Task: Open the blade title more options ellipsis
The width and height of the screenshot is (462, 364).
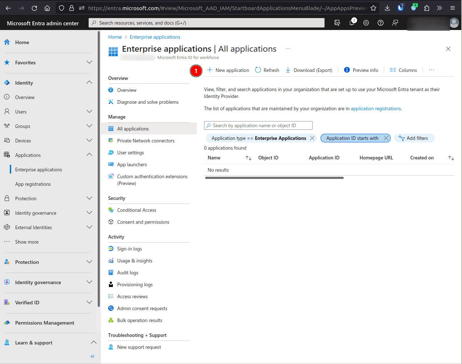Action: (288, 49)
